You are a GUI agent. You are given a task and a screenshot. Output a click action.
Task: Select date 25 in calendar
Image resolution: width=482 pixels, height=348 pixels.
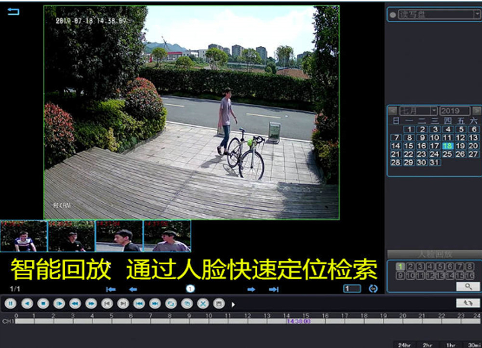click(x=448, y=154)
